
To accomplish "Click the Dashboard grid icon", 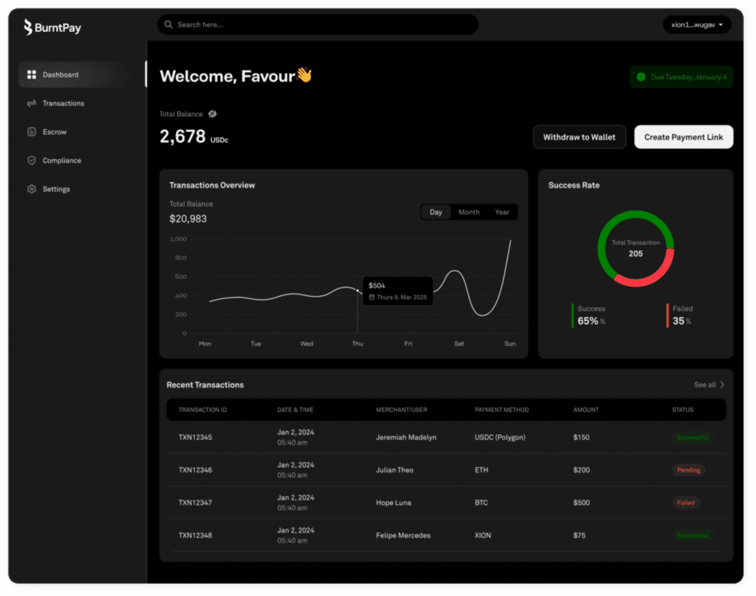I will click(32, 75).
